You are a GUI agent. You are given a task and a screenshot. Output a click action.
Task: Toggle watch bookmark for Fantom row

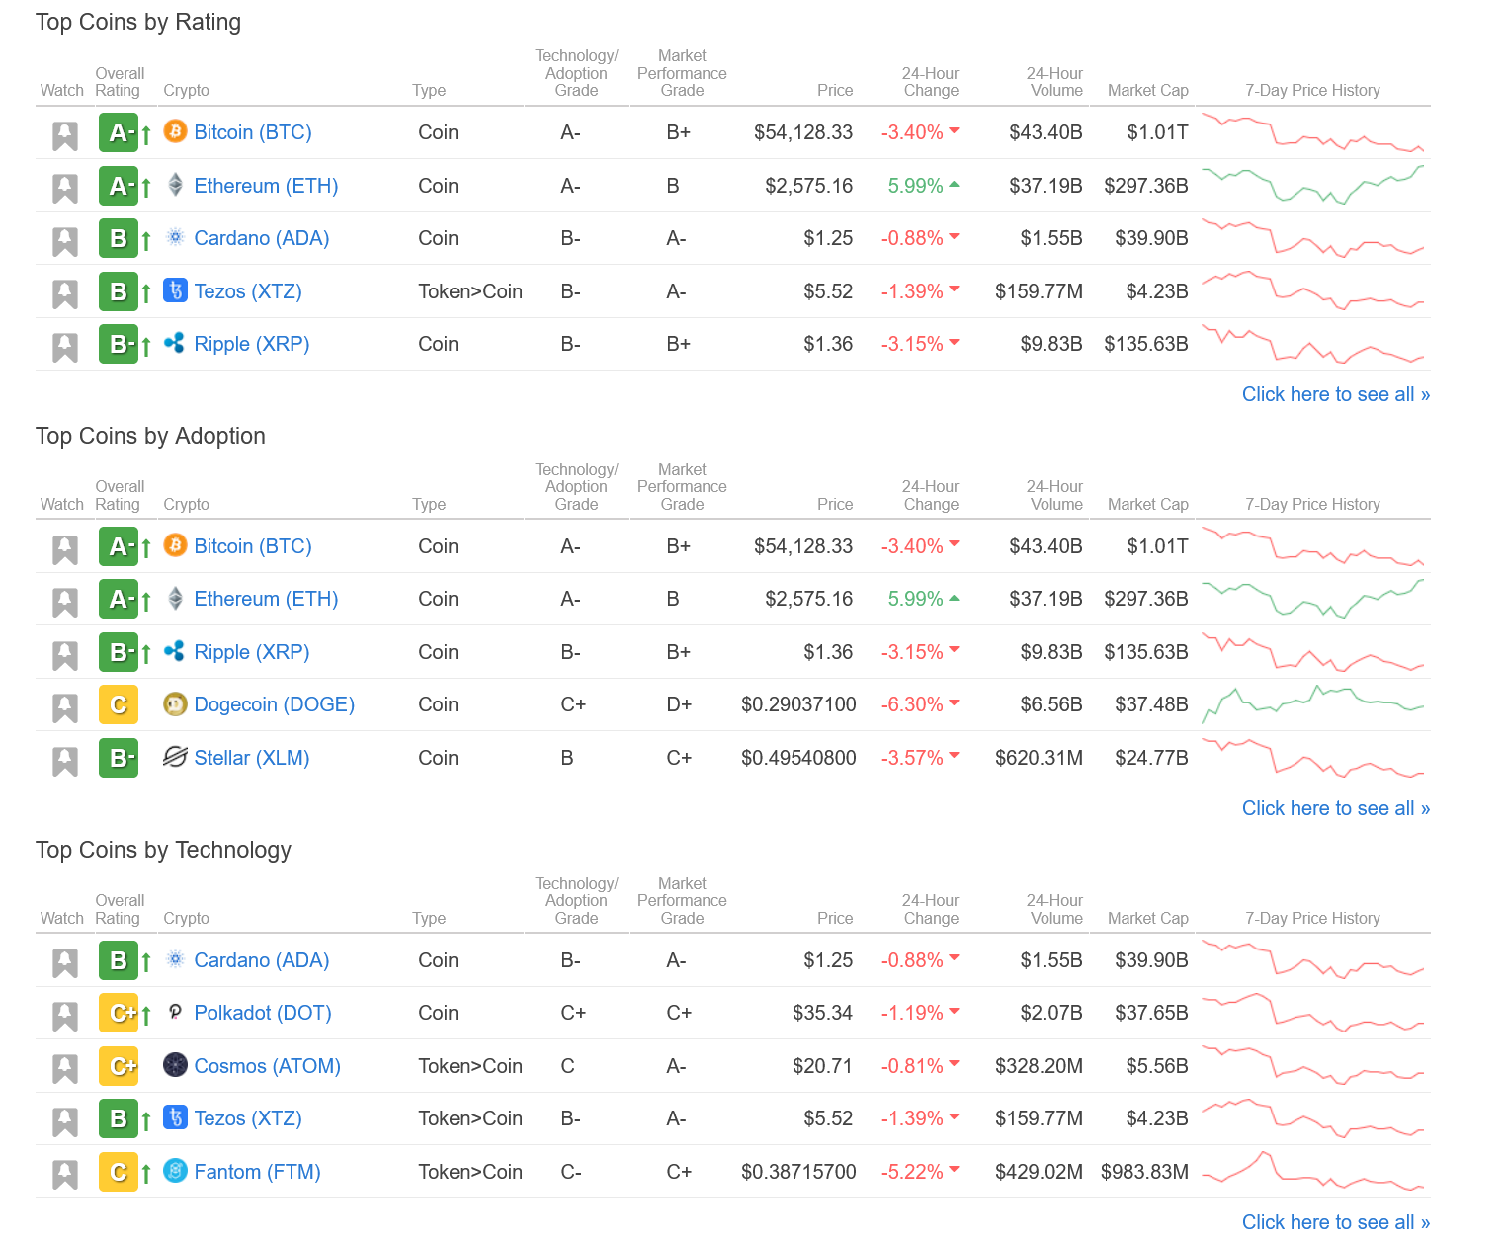(x=65, y=1175)
